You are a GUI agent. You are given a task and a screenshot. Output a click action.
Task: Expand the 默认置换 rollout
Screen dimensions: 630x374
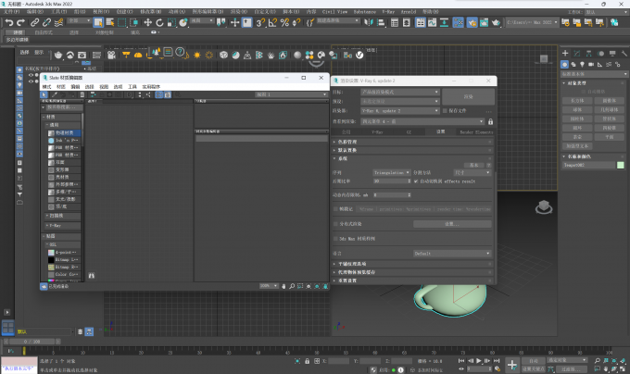tap(413, 150)
